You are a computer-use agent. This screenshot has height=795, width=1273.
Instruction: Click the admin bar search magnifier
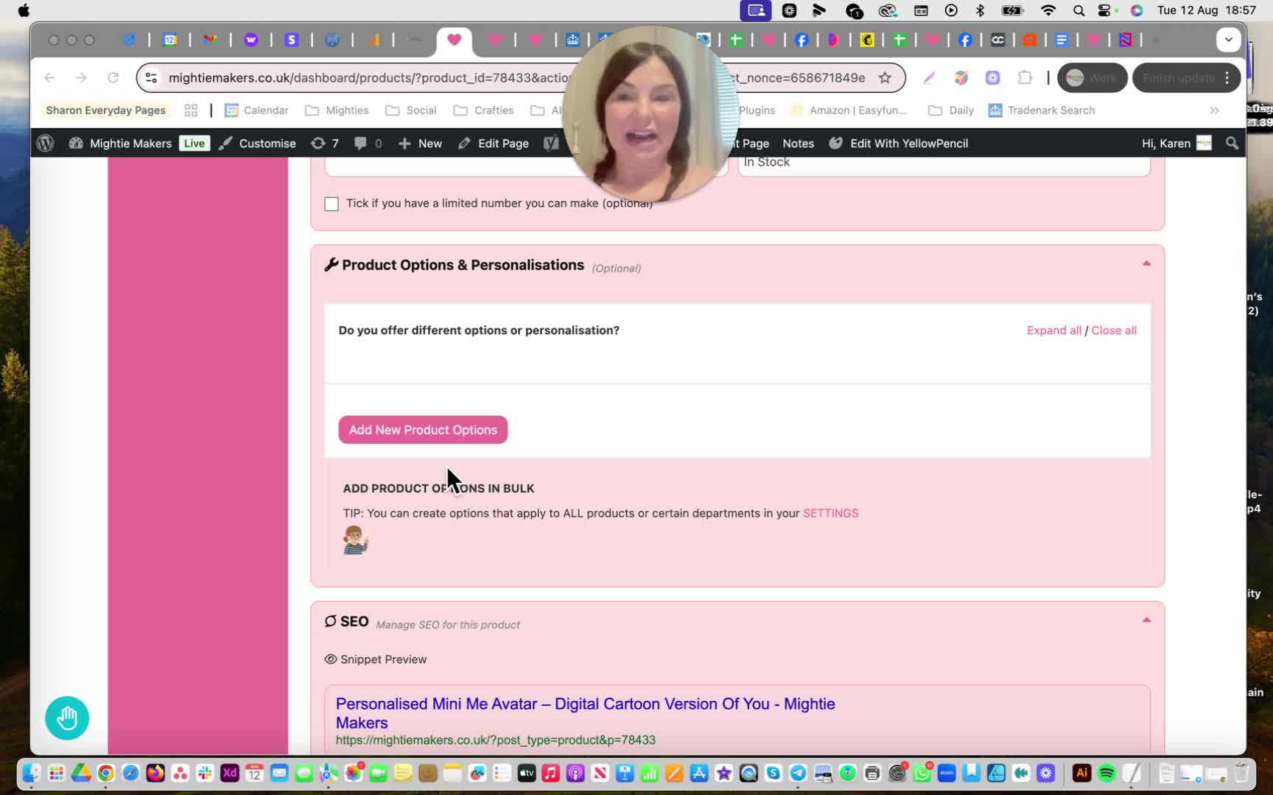1232,143
